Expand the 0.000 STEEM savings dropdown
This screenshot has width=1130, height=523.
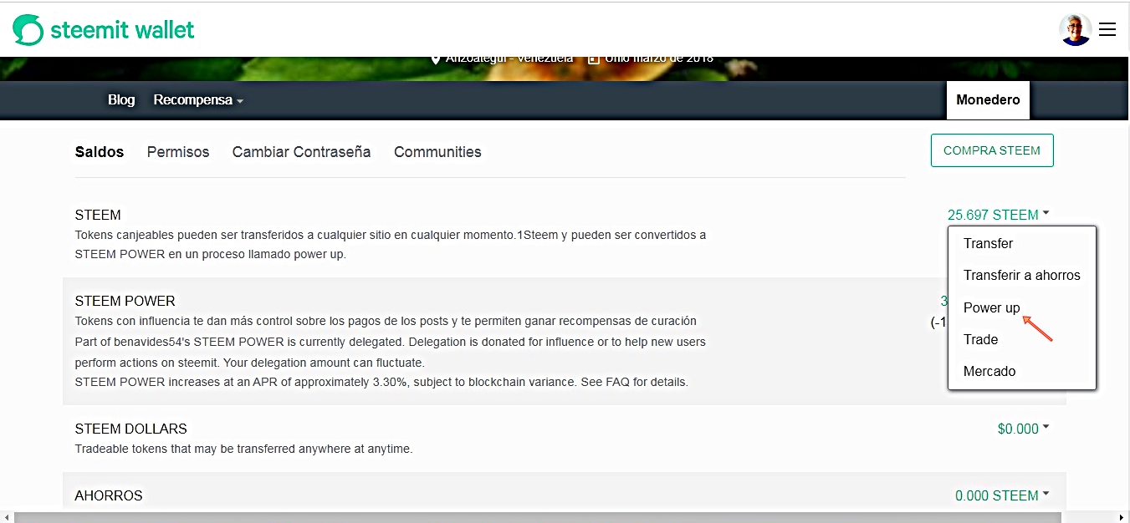(1002, 495)
